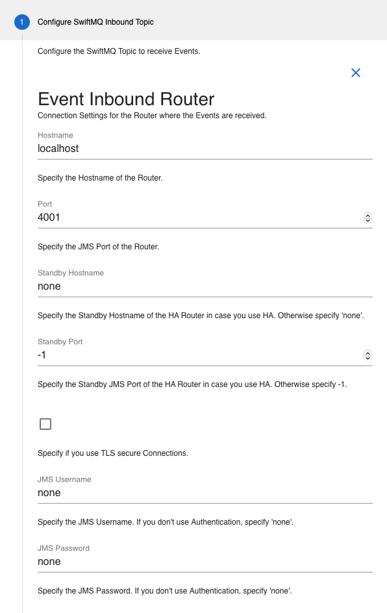The height and width of the screenshot is (613, 387).
Task: Increase the Port value with up arrow
Action: coord(368,215)
